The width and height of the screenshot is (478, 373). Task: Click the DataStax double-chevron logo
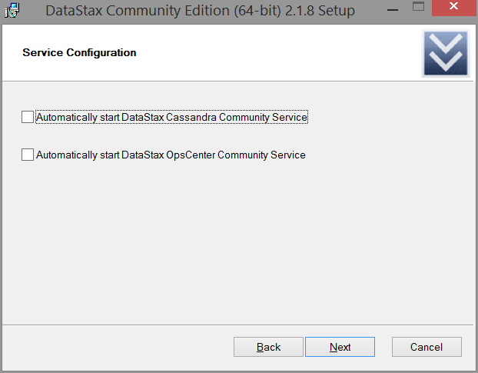tap(446, 53)
